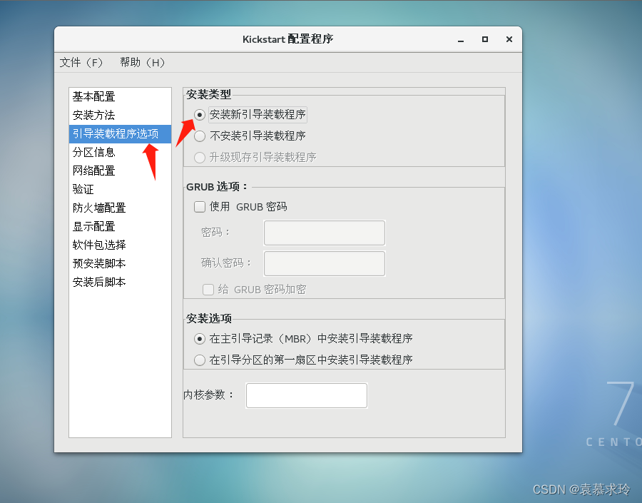Select 安装方法 in the sidebar

(120, 115)
